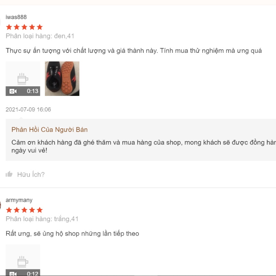Click the review date 2021-07-09 16:06
The width and height of the screenshot is (276, 276).
click(28, 109)
